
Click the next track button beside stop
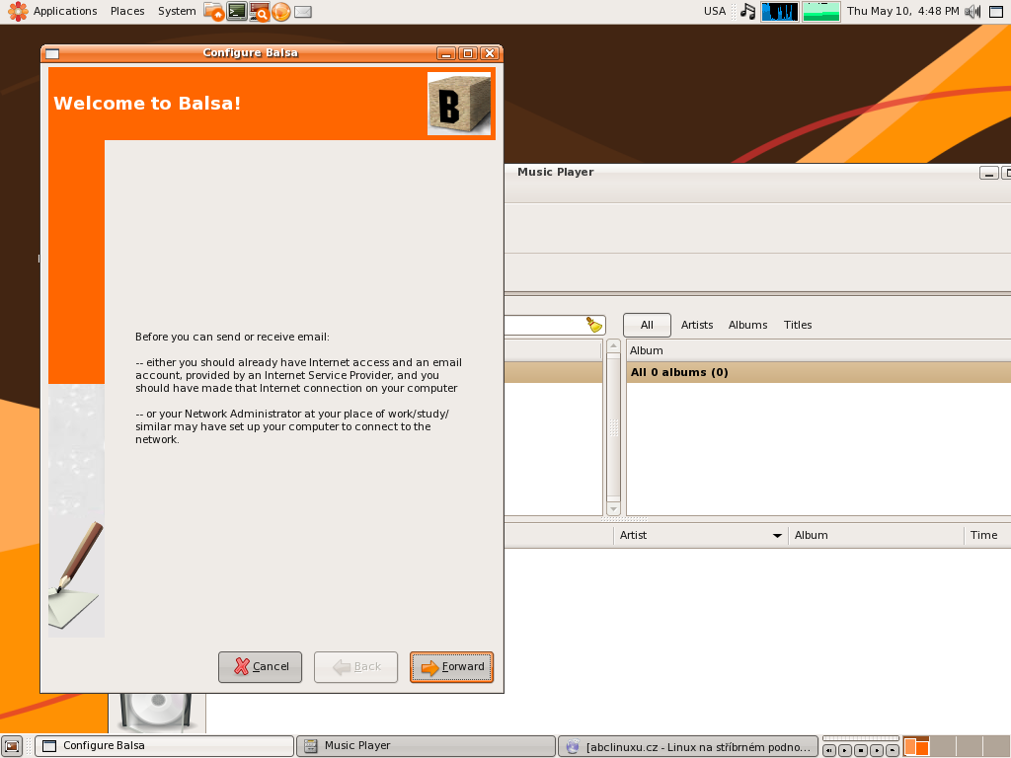(x=877, y=750)
